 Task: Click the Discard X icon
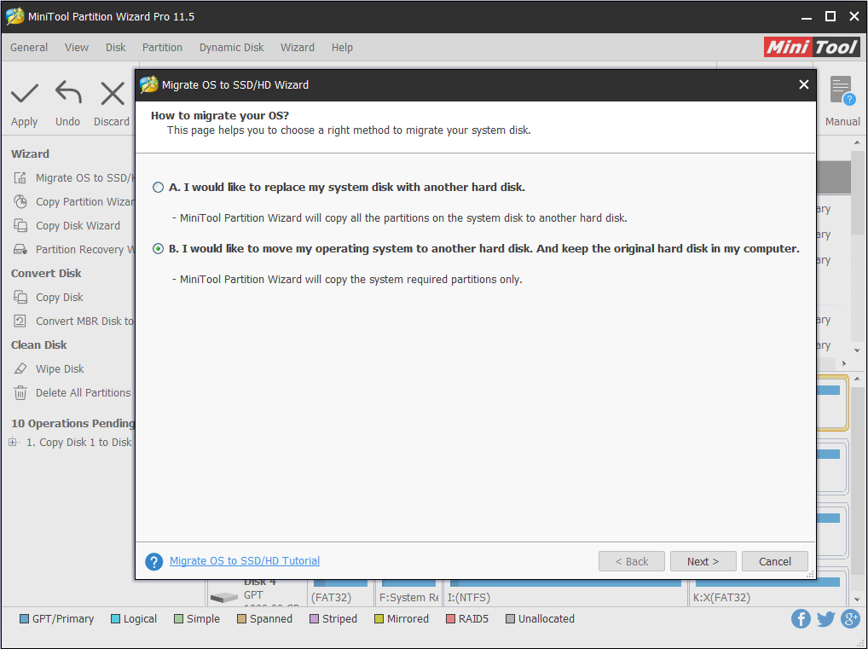(113, 94)
